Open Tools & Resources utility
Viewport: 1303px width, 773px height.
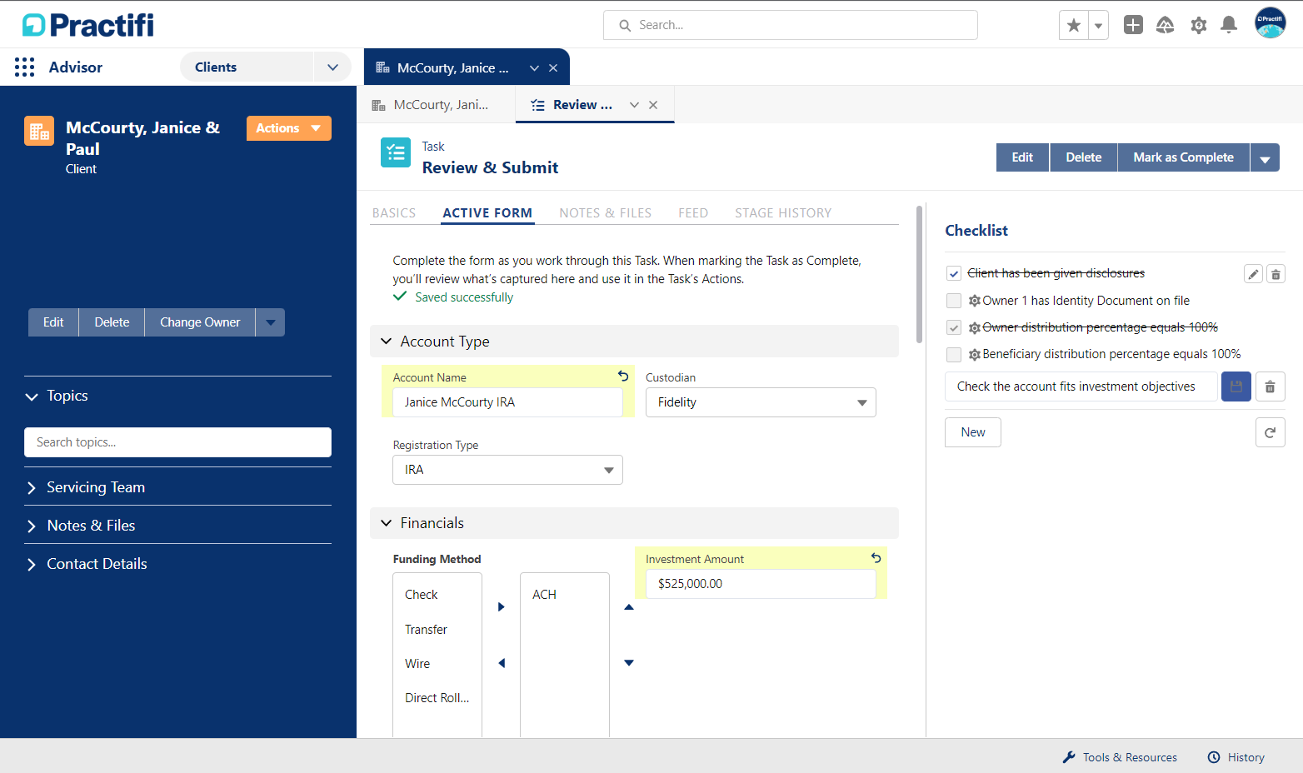(1120, 757)
